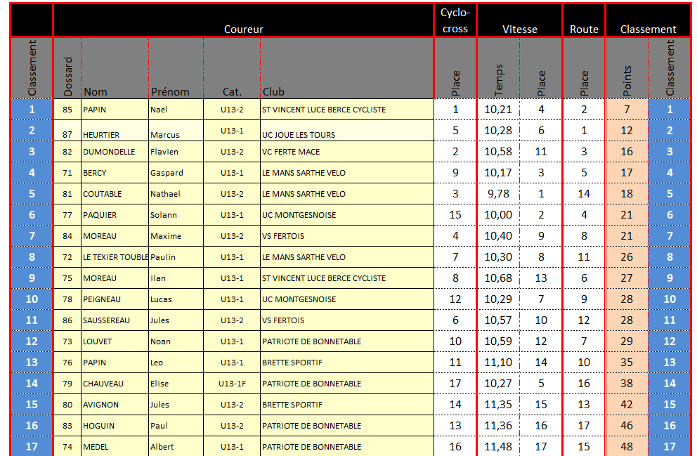Click the Club column header
The image size is (697, 456).
(x=274, y=91)
